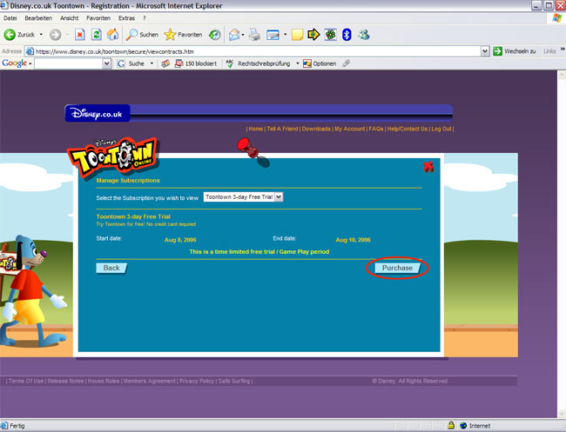Screen dimensions: 566x432
Task: Open the Extras menu
Action: click(x=126, y=18)
